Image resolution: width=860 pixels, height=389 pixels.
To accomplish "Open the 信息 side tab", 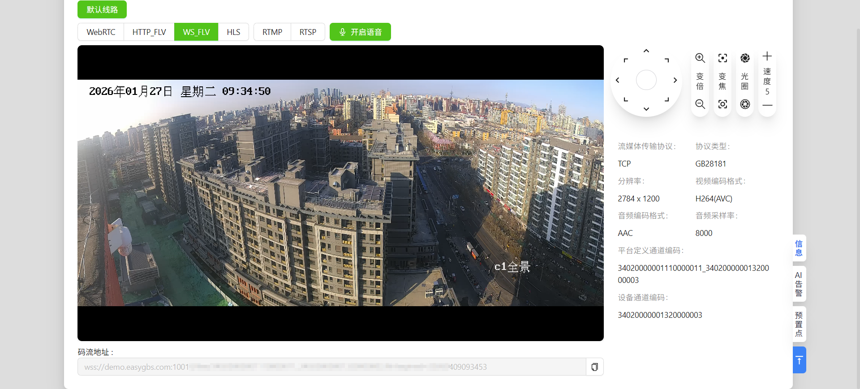I will coord(799,248).
